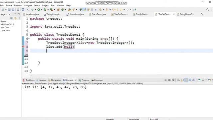Click the Display Selected Console icon
213x120 pixels.
click(x=203, y=80)
